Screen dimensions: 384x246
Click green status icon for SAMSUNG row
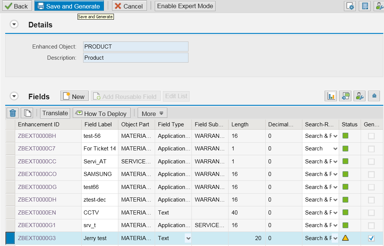[x=345, y=174]
